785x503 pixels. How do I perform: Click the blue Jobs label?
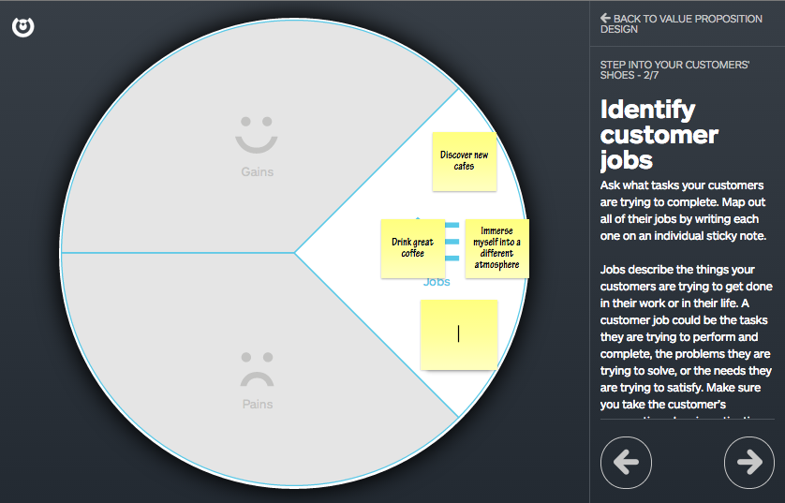(x=437, y=282)
